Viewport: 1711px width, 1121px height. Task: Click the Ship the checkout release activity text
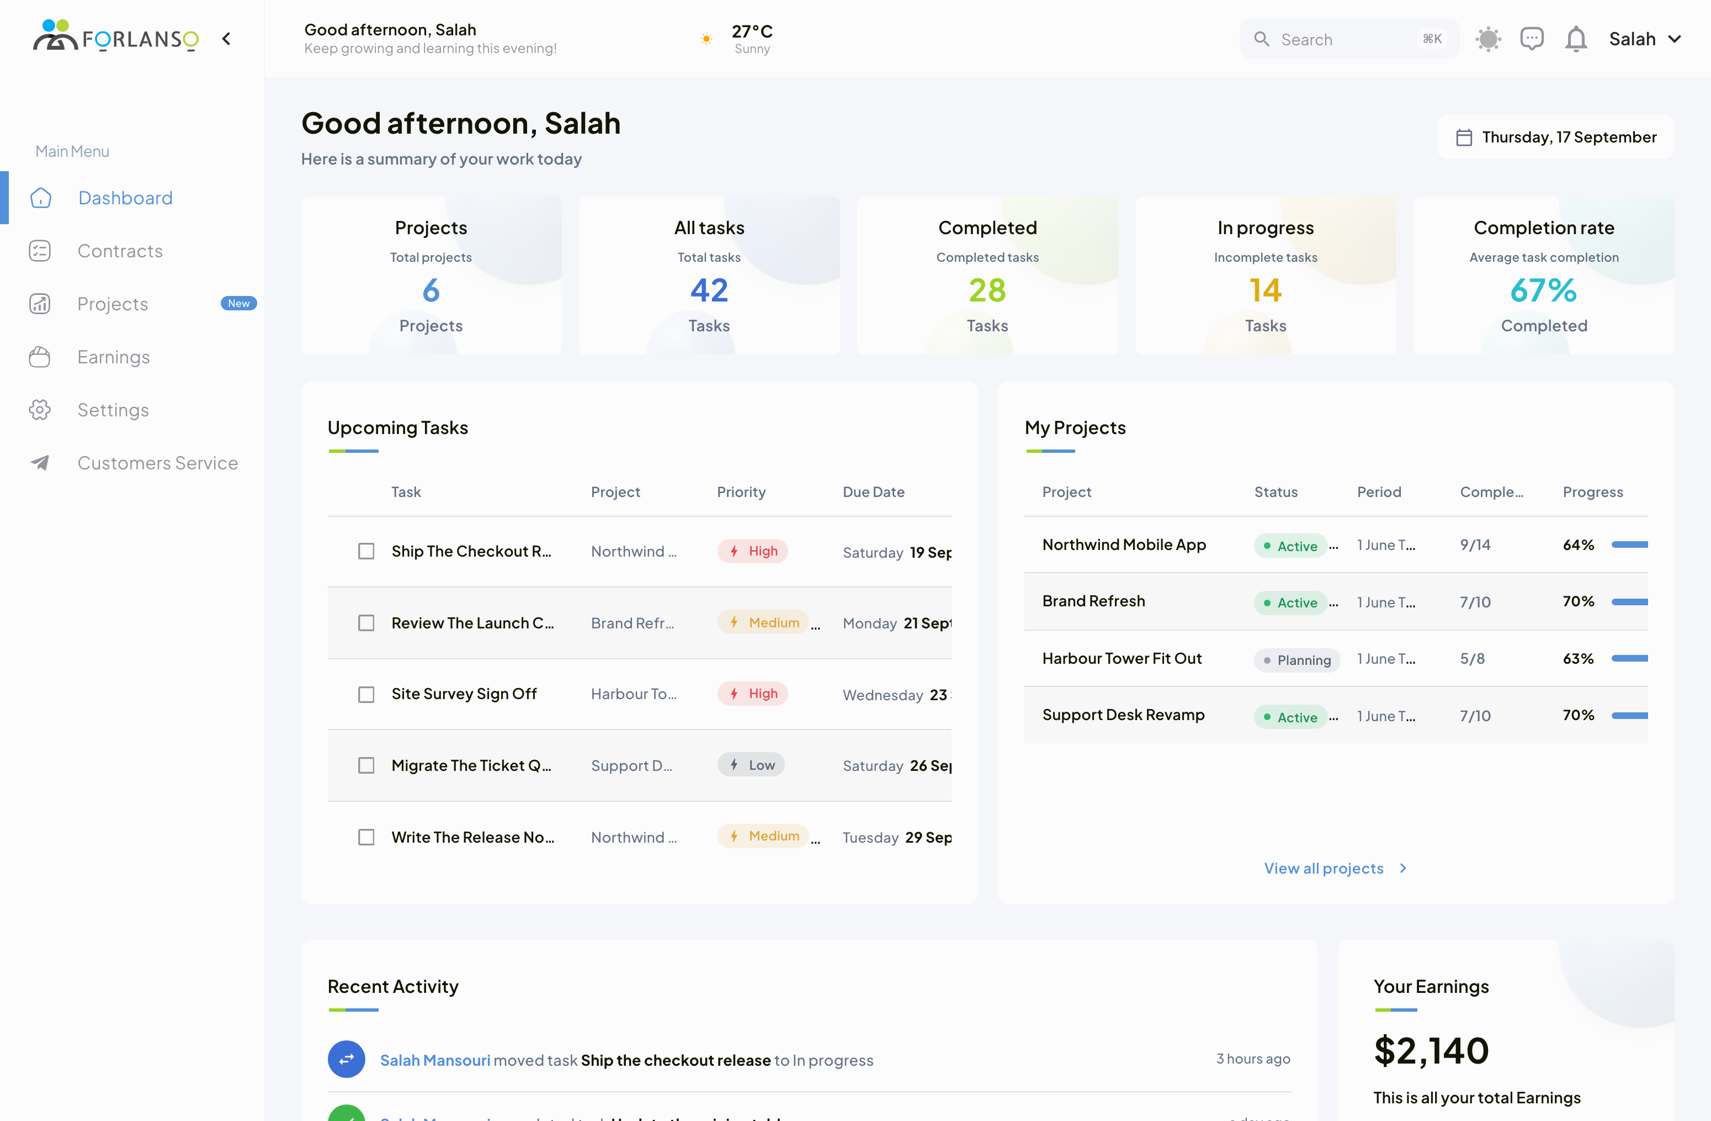(x=675, y=1060)
